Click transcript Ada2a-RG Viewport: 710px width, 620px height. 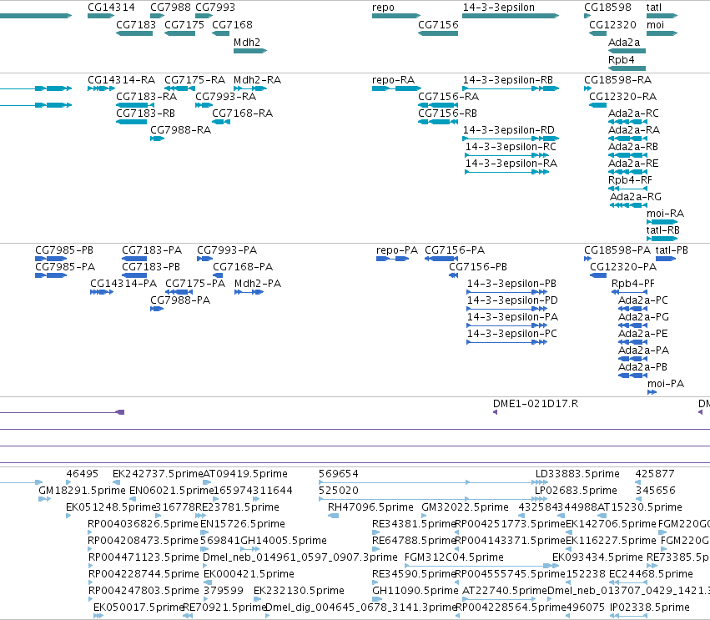coord(635,197)
